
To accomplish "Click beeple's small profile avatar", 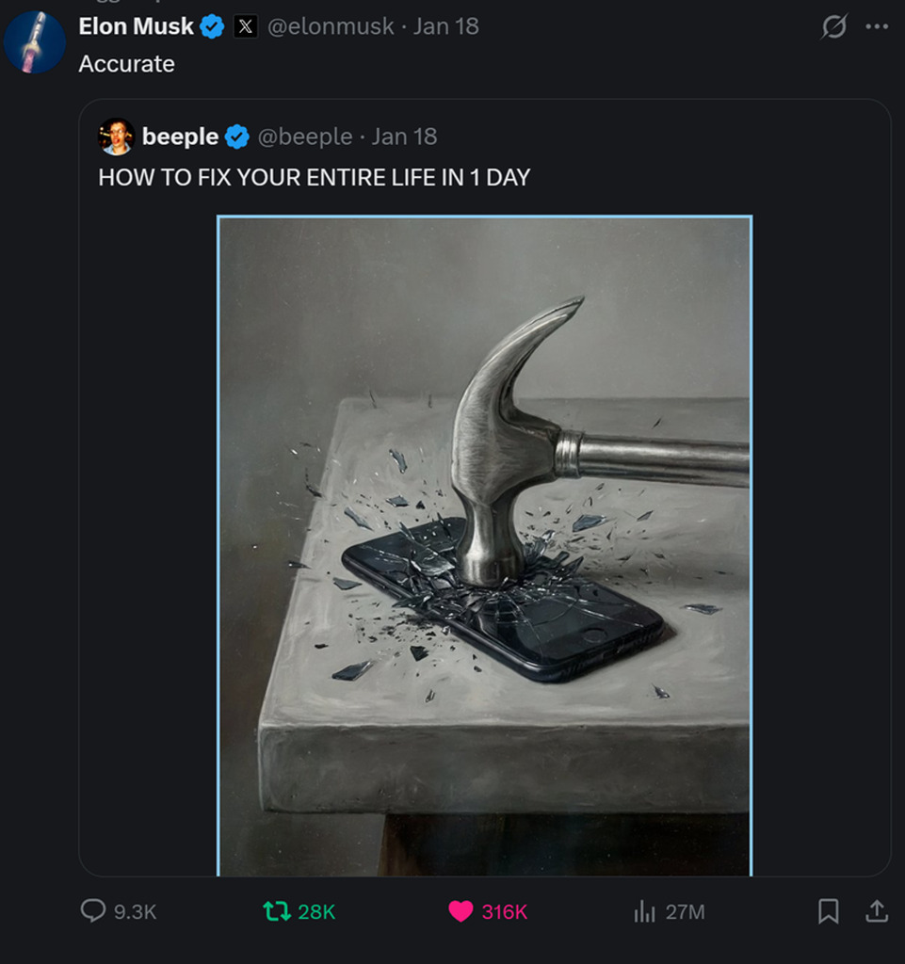I will pos(117,137).
